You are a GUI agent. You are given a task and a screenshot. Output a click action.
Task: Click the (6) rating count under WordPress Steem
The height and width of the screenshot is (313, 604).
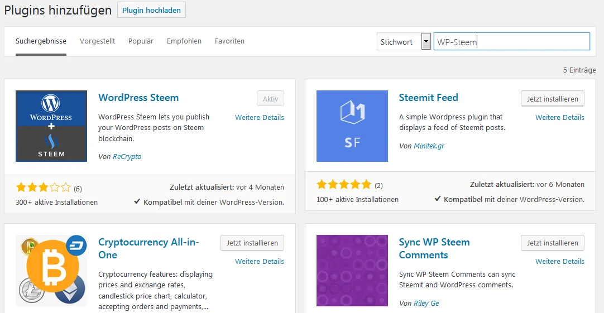click(78, 189)
